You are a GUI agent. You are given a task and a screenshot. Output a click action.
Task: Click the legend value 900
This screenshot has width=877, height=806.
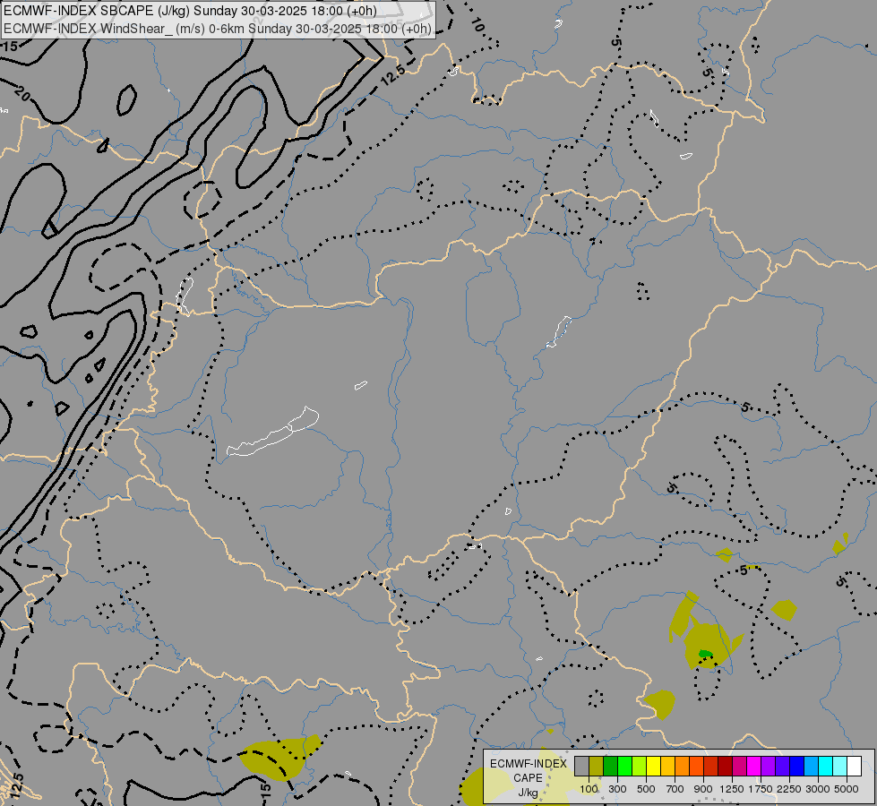(703, 789)
